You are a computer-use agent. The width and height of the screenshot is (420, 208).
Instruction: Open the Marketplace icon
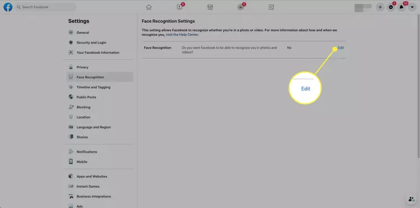(210, 7)
